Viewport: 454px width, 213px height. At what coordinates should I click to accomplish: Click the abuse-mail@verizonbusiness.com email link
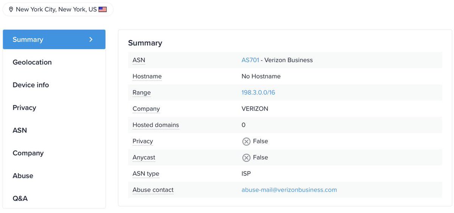coord(289,190)
